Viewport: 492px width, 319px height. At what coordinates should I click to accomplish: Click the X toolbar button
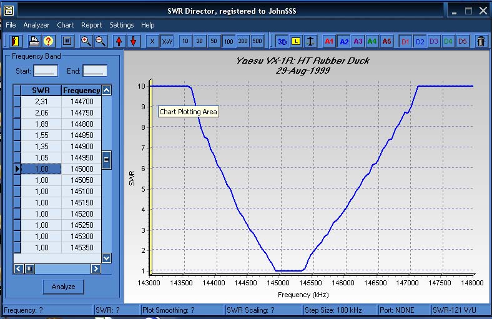click(x=152, y=41)
